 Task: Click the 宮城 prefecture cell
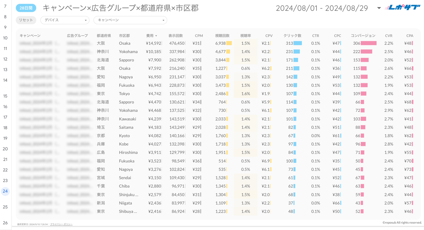click(101, 178)
